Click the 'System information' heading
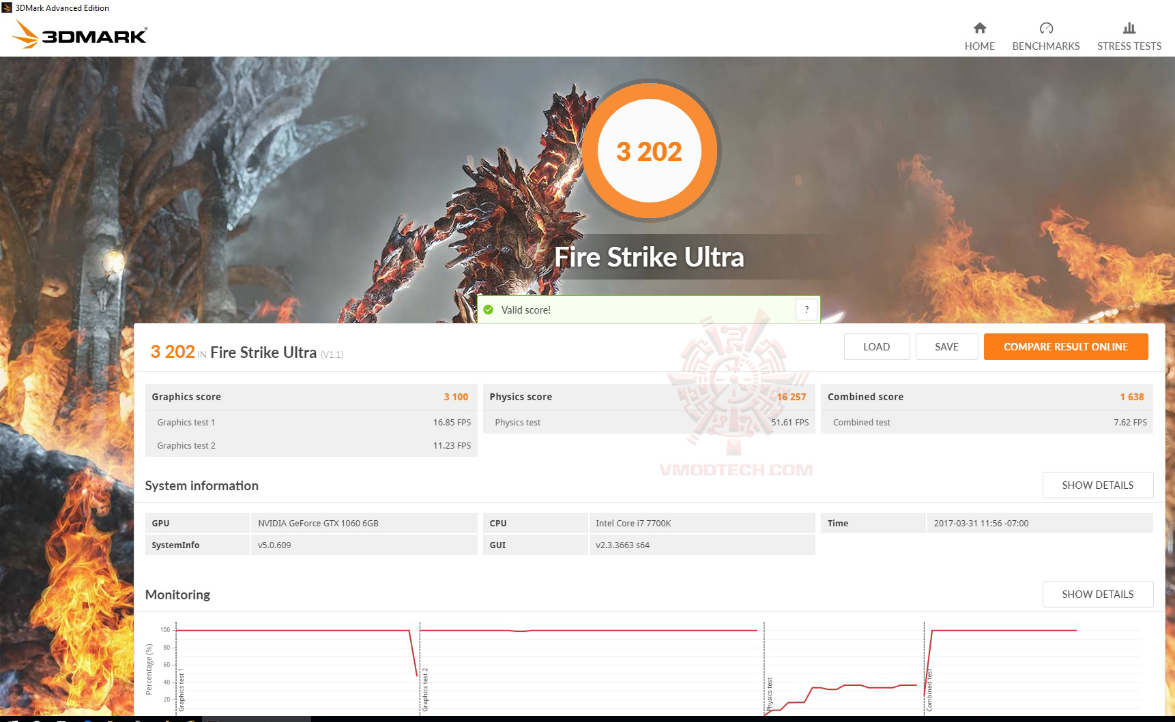 click(202, 485)
